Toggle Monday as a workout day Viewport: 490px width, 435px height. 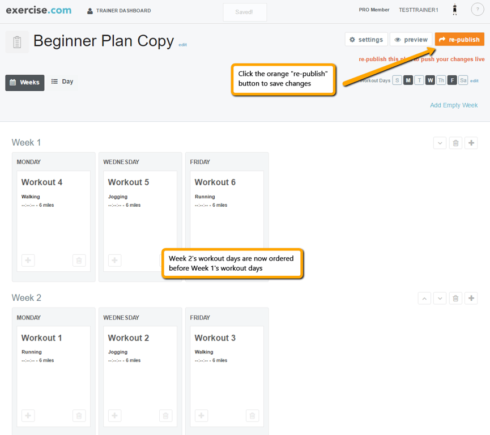[x=408, y=80]
